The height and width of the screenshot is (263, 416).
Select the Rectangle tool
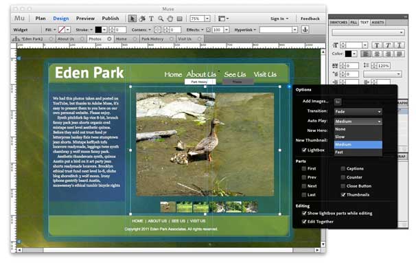[180, 19]
